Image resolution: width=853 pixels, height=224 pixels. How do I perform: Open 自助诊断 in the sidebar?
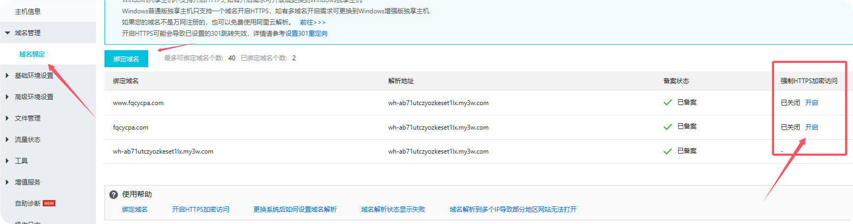[x=28, y=204]
